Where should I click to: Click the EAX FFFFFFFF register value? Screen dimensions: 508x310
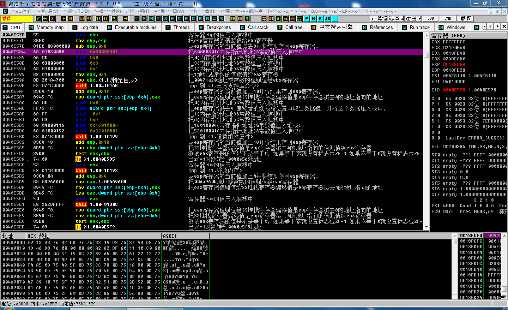(x=454, y=42)
